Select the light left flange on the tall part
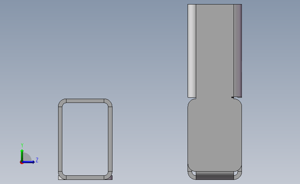 pos(192,51)
